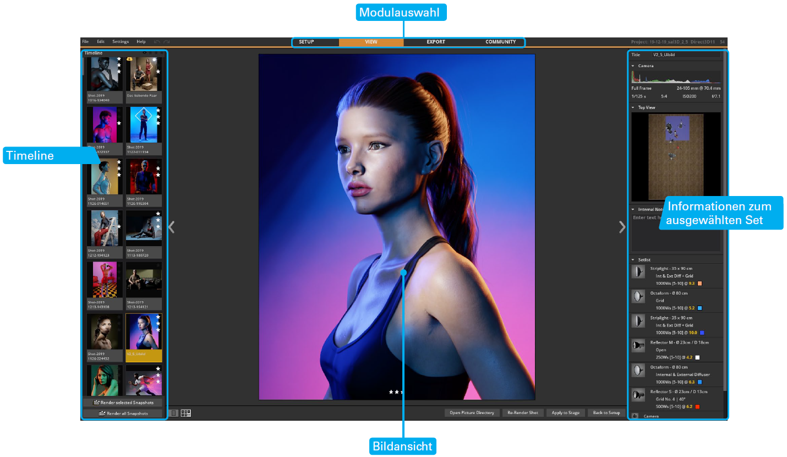Click the Reflector S light icon in Setlist
The image size is (787, 457).
pyautogui.click(x=638, y=394)
